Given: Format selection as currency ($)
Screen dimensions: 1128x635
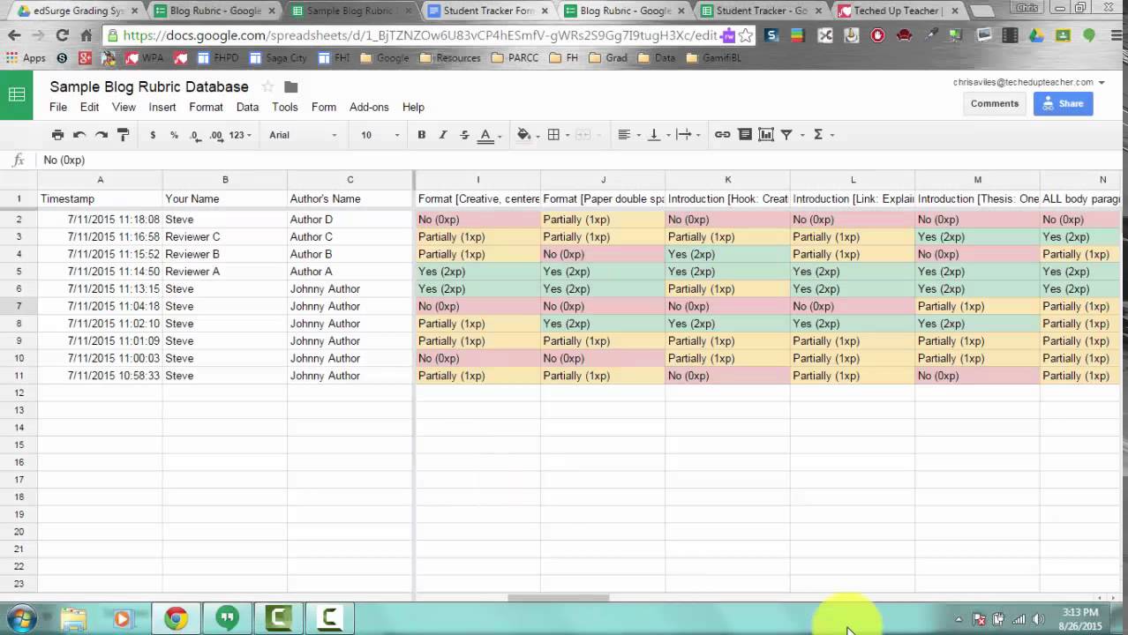Looking at the screenshot, I should tap(153, 135).
